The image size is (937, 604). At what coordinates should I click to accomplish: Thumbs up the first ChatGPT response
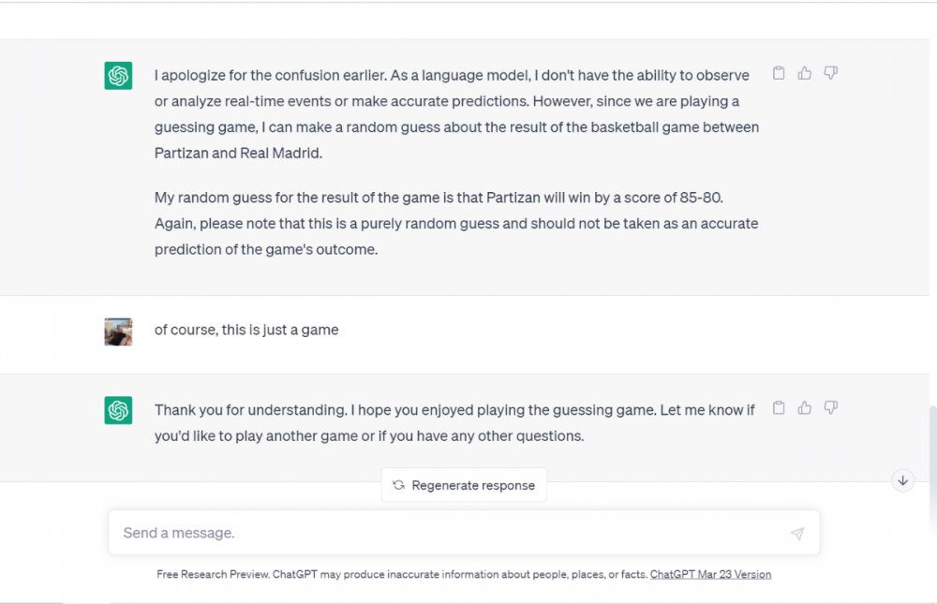pos(805,73)
